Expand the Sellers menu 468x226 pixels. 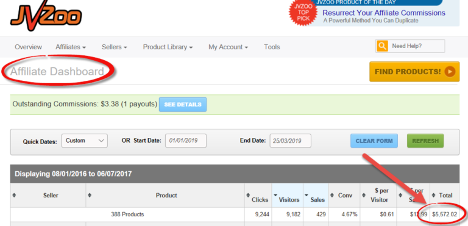point(115,47)
